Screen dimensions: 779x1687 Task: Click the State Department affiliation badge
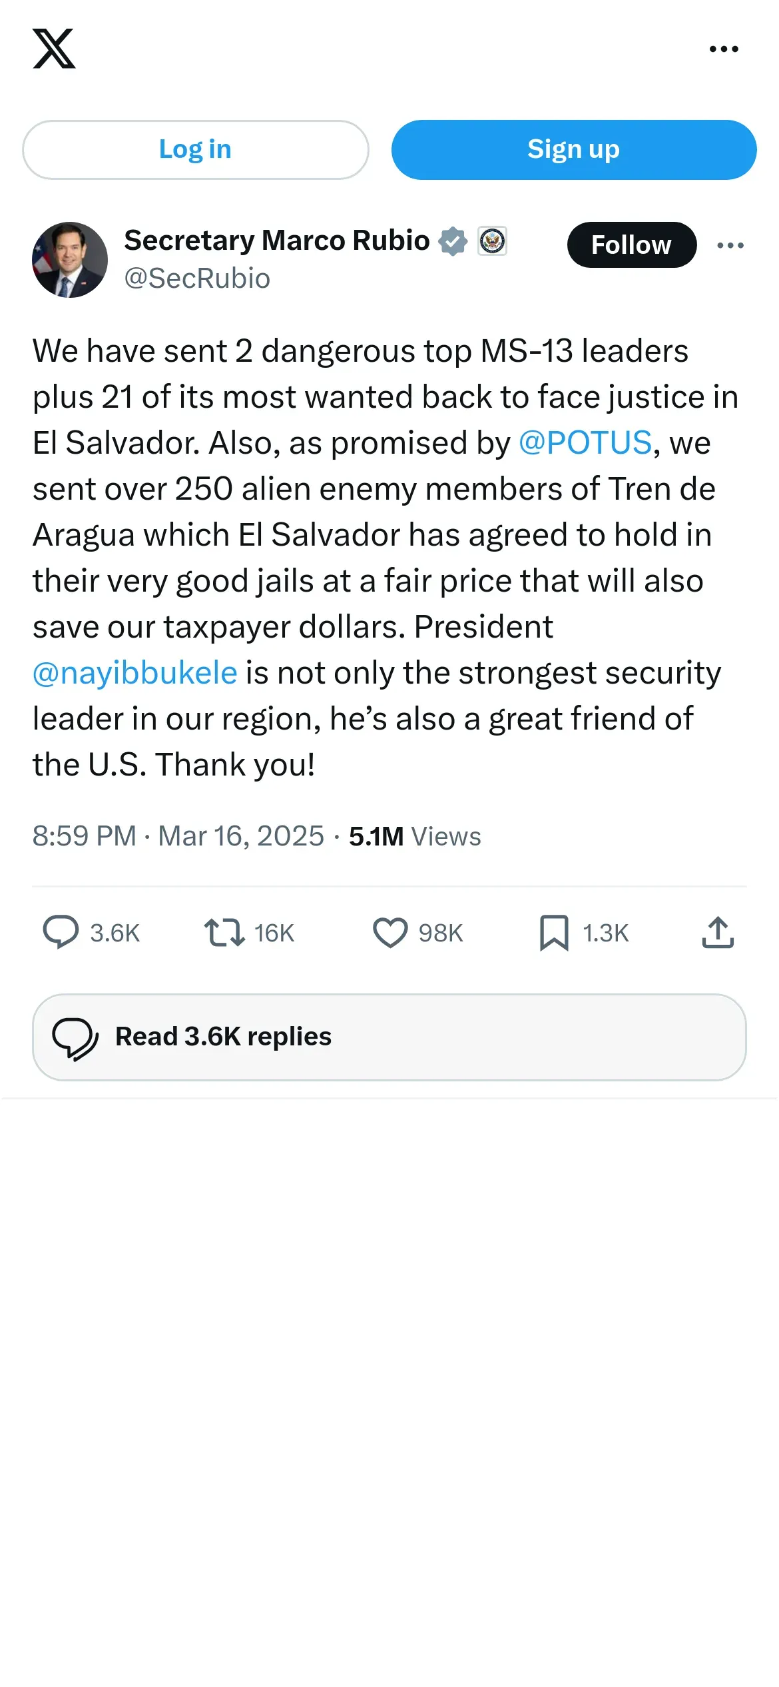pyautogui.click(x=493, y=241)
